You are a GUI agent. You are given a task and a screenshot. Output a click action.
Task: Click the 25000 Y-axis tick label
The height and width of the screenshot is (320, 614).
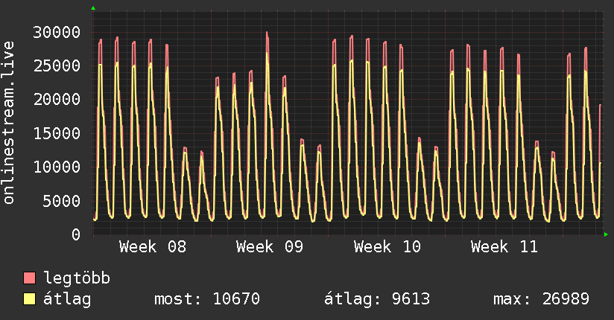point(58,65)
